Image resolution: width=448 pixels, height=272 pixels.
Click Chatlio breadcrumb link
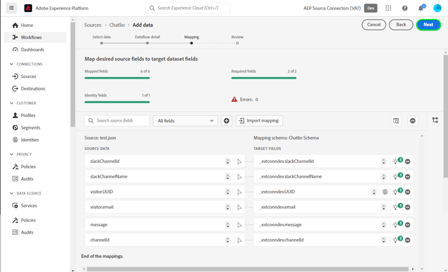point(117,25)
